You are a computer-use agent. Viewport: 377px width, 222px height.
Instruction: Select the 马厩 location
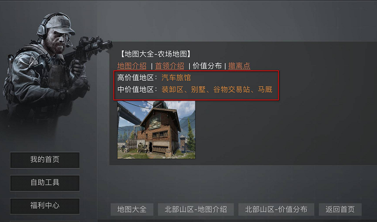[265, 89]
